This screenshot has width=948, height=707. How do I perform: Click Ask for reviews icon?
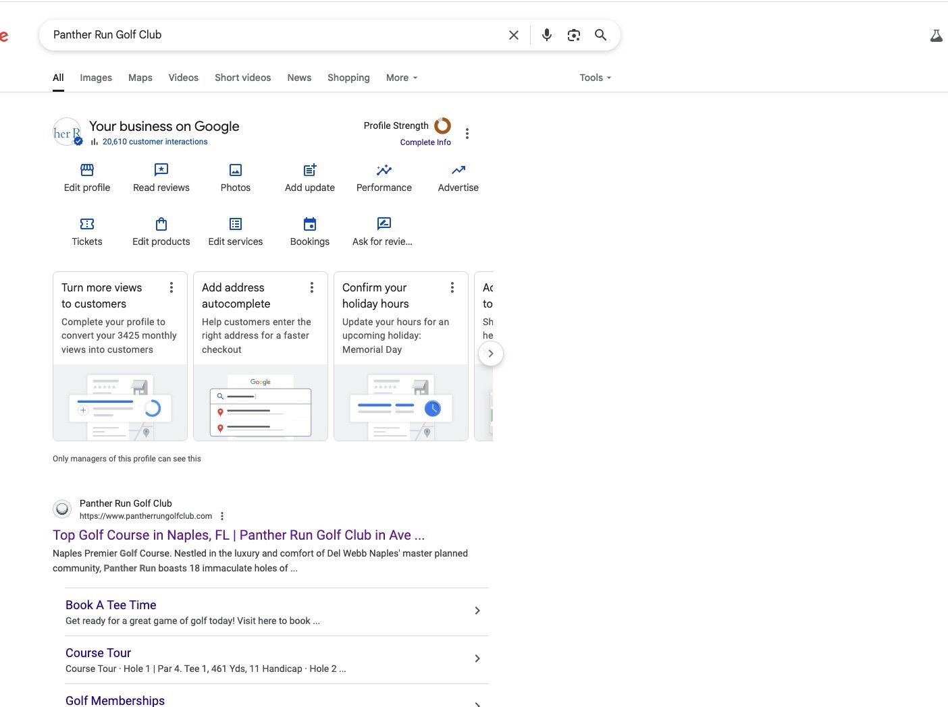384,224
